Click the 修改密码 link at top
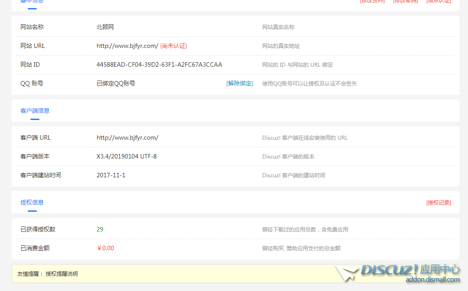The image size is (468, 291). coord(405,1)
